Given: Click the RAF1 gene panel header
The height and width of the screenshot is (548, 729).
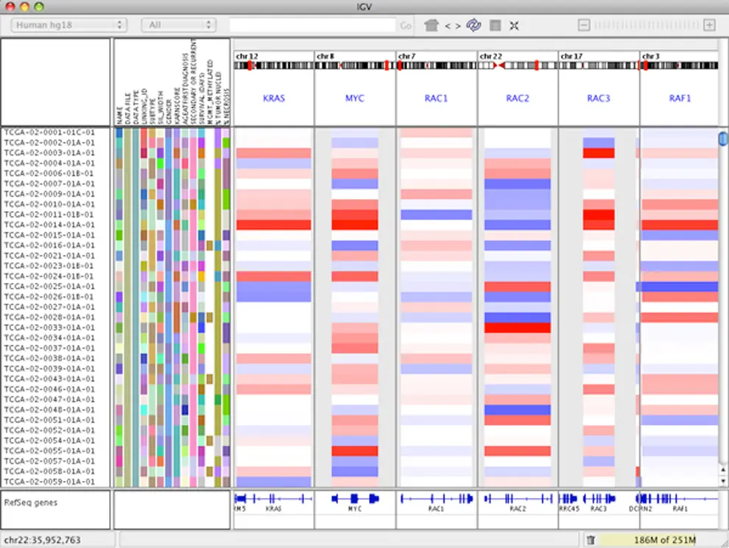Looking at the screenshot, I should point(680,98).
